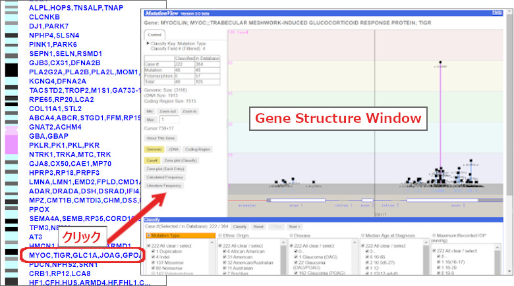Viewport: 514px width, 286px height.
Task: Choose Calculated Frequency plot mode
Action: 165,178
